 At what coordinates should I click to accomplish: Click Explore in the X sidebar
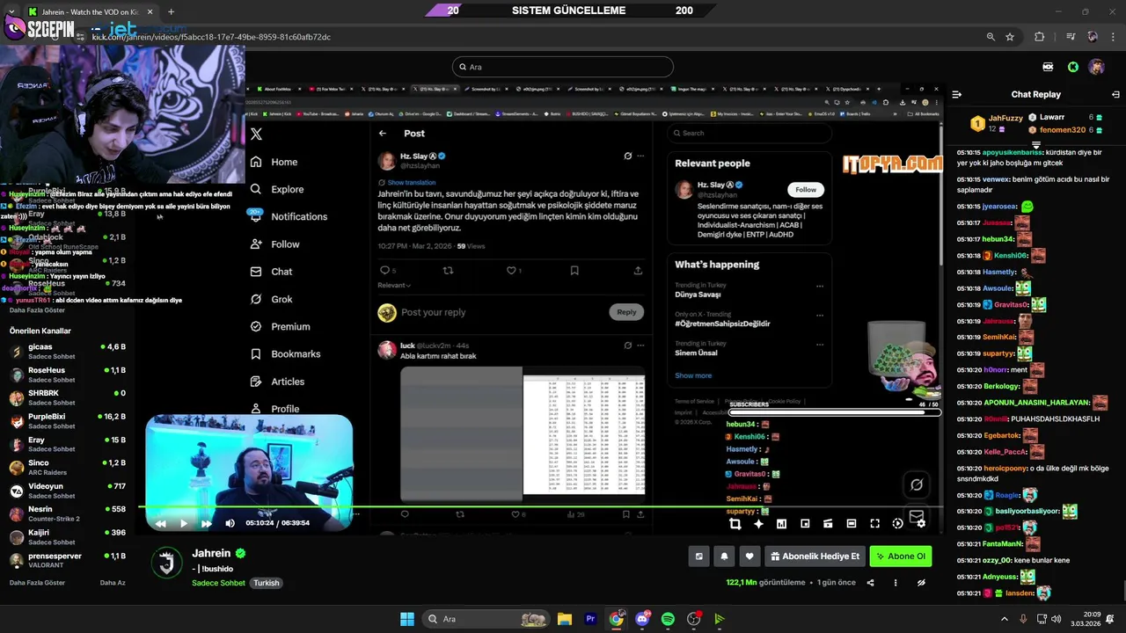click(277, 189)
